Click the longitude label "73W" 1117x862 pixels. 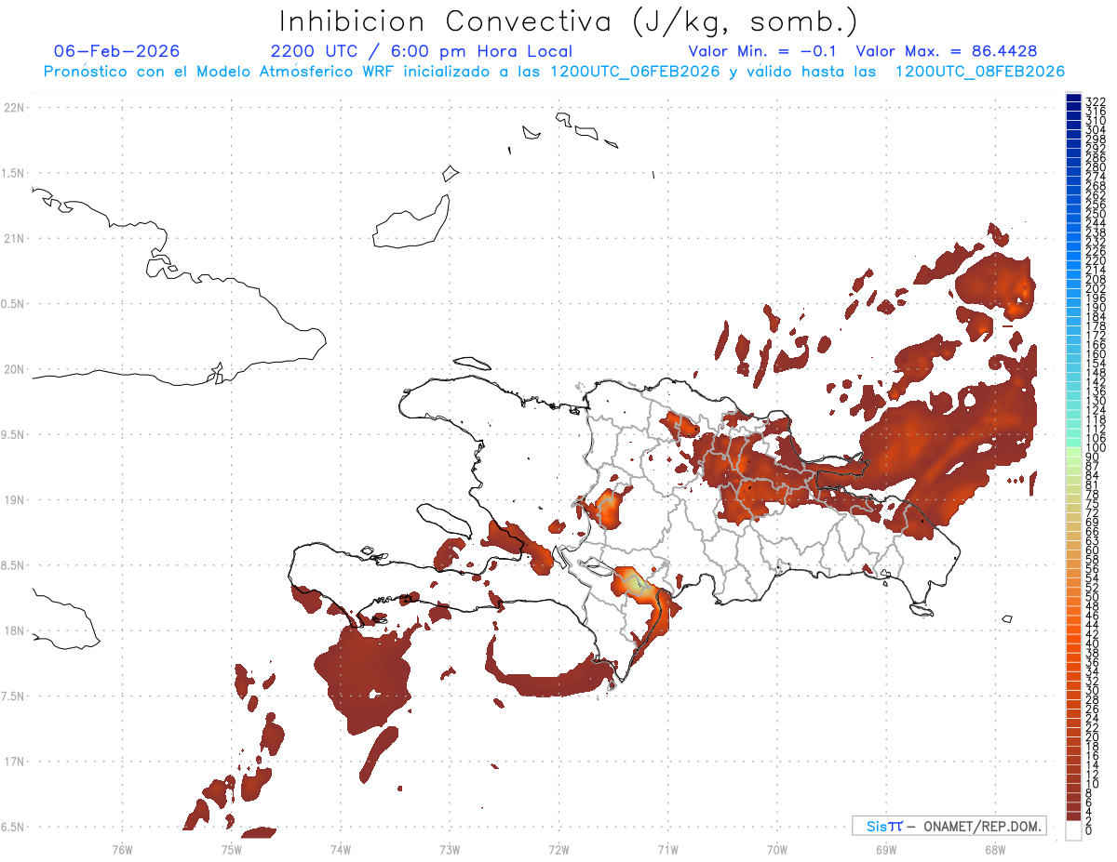pyautogui.click(x=450, y=849)
